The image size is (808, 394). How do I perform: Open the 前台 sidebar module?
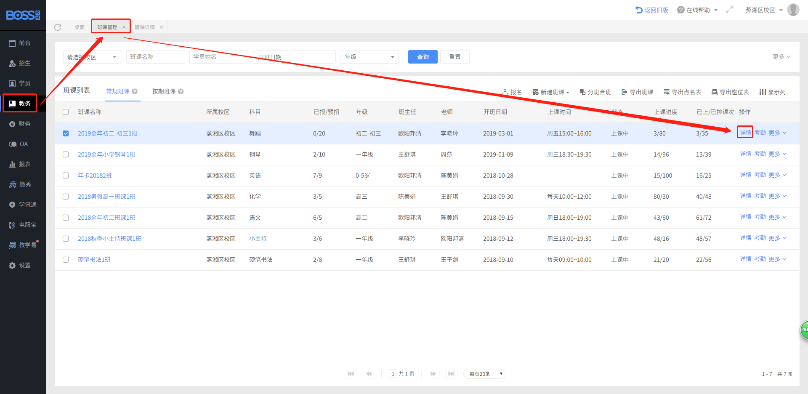pyautogui.click(x=20, y=43)
